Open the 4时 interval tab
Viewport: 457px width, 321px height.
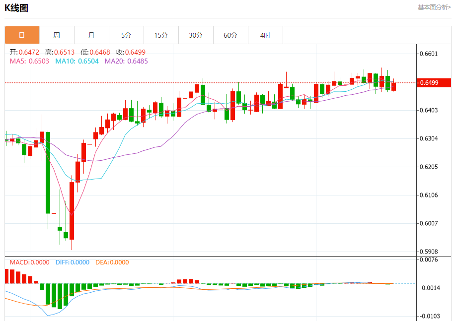click(x=265, y=35)
